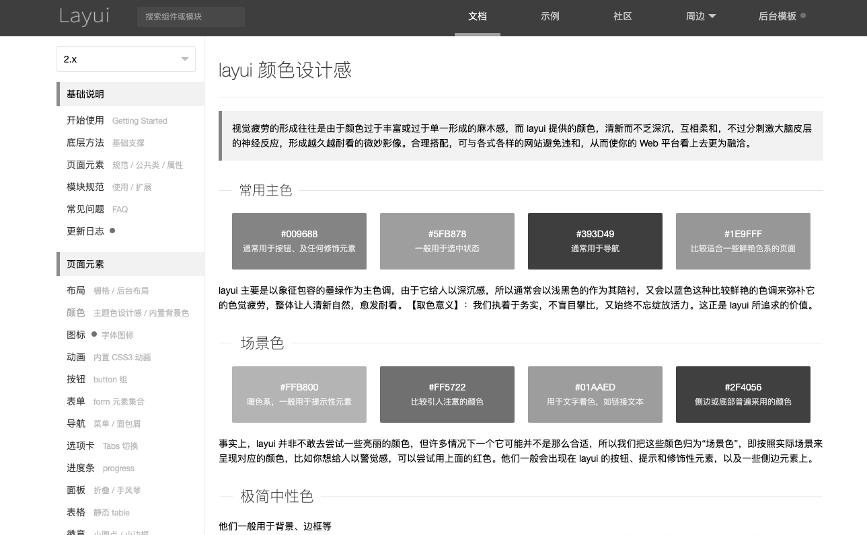Viewport: 867px width, 535px height.
Task: Click the #2F4056 color swatch
Action: pyautogui.click(x=743, y=395)
